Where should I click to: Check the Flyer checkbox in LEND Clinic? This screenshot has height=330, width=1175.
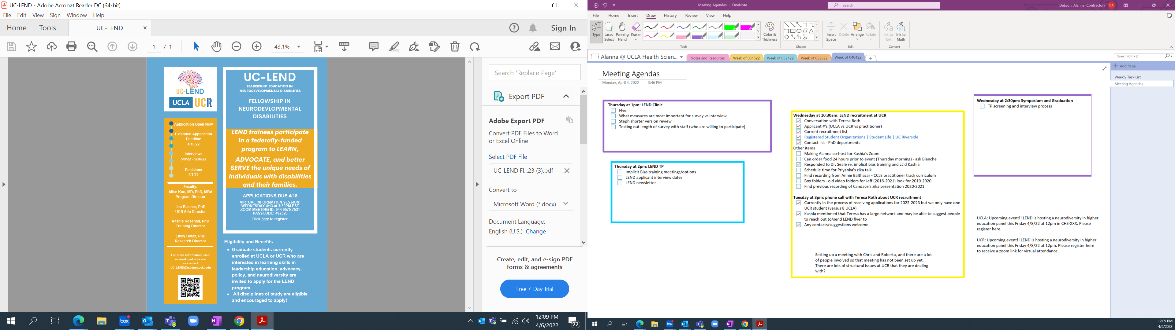[x=614, y=110]
